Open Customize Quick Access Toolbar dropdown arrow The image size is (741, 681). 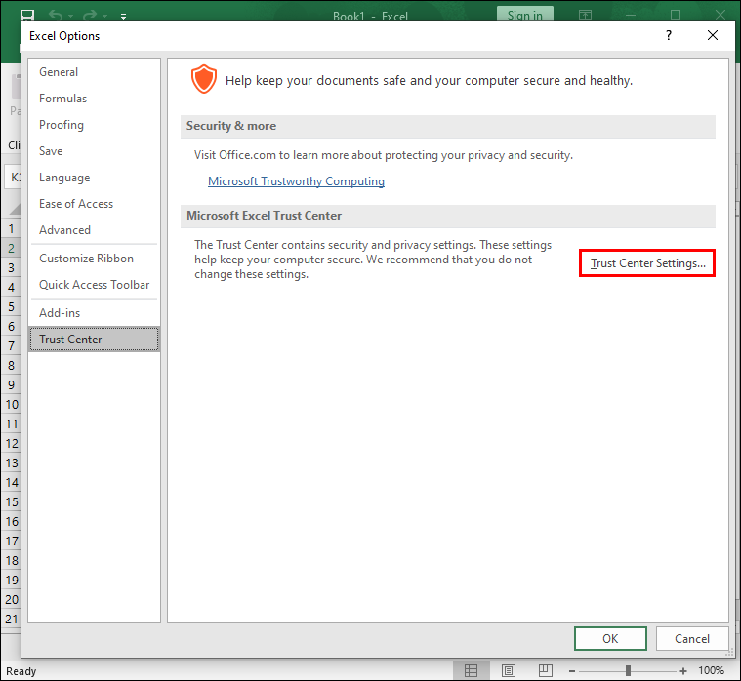123,17
